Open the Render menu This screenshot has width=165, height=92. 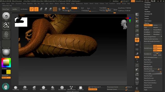86,4
